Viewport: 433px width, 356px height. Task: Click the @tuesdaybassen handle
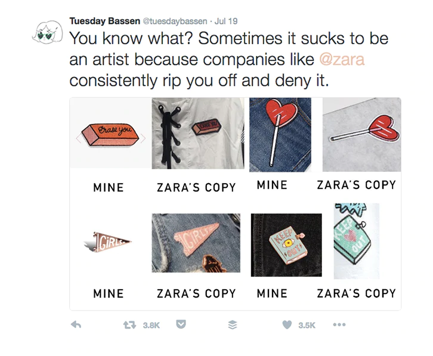click(x=172, y=21)
